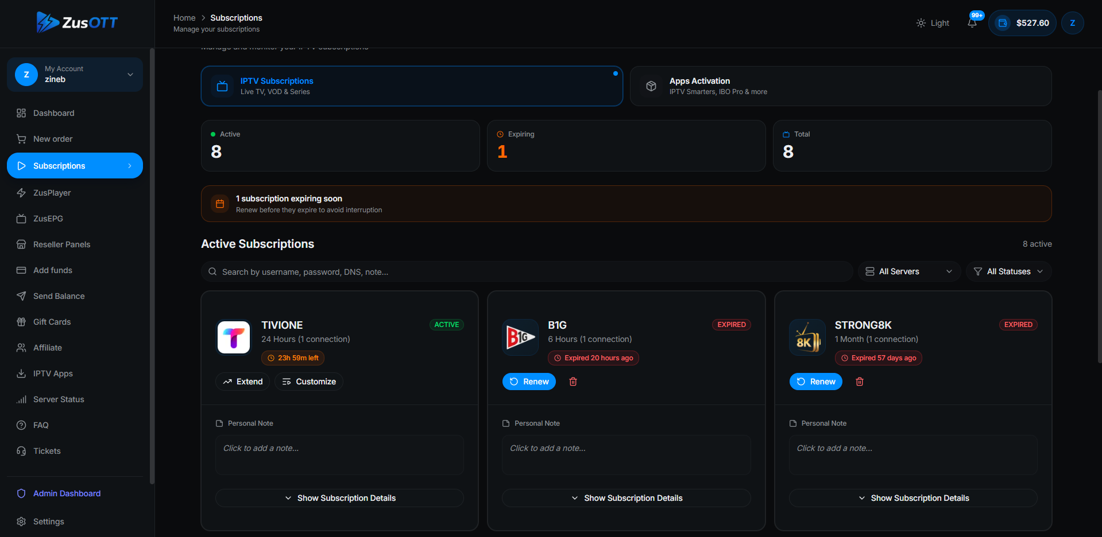This screenshot has width=1102, height=537.
Task: Renew the STRONG8K subscription
Action: 815,382
